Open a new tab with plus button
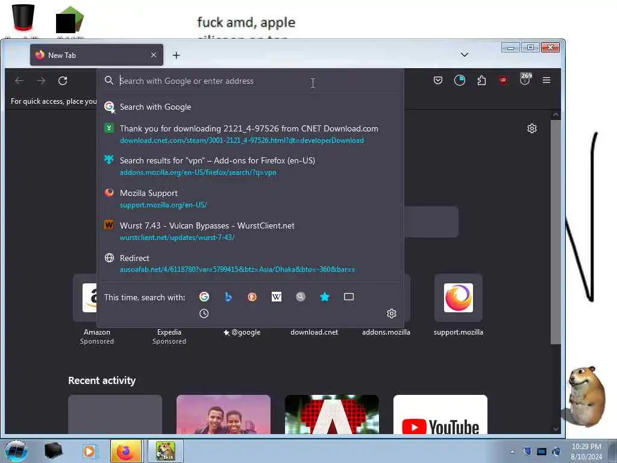 click(x=177, y=55)
